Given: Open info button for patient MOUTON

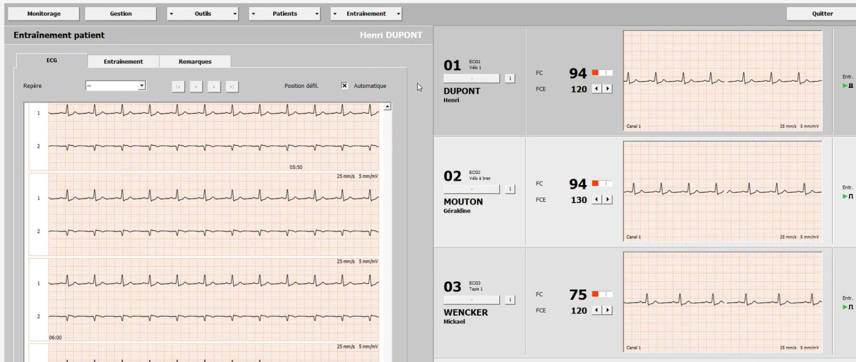Looking at the screenshot, I should (510, 189).
